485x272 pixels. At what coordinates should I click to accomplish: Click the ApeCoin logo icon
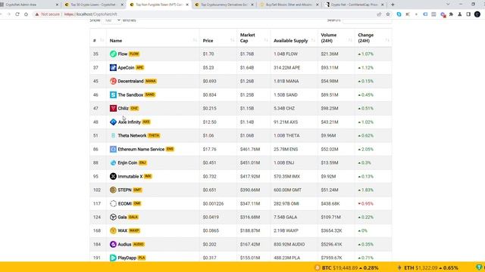pyautogui.click(x=113, y=67)
